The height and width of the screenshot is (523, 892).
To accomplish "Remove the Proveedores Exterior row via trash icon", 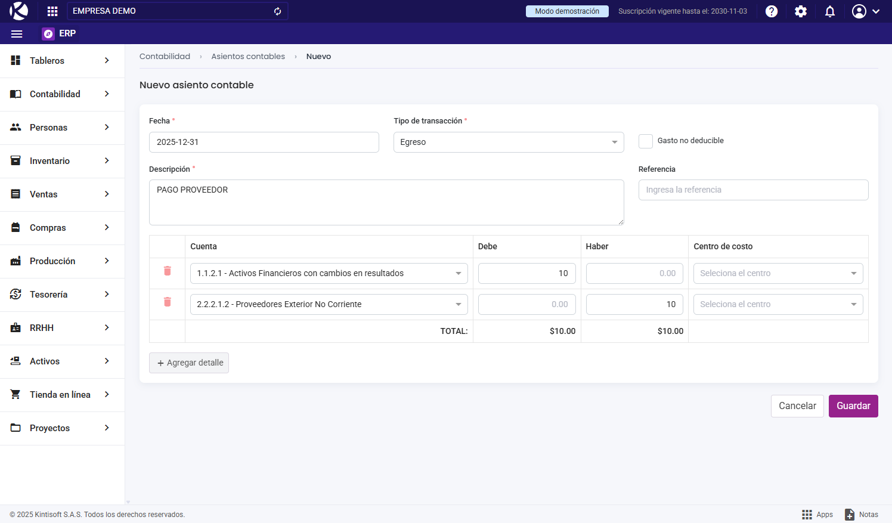I will [168, 302].
